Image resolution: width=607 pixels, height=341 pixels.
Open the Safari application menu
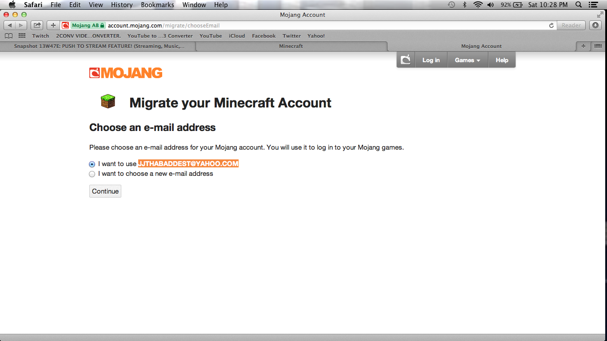33,4
